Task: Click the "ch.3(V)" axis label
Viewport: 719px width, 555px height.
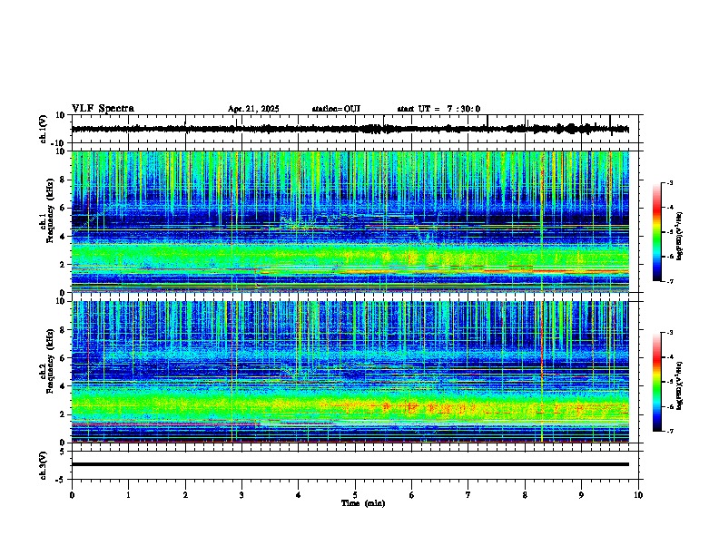Action: [x=44, y=465]
